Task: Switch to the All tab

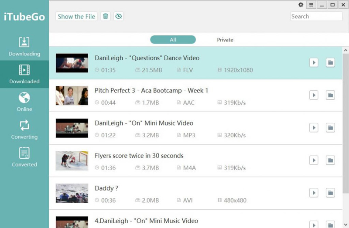Action: (x=173, y=40)
